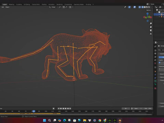This screenshot has width=164, height=123.
Task: Open the gizmo settings dropdown arrow
Action: (x=132, y=7)
